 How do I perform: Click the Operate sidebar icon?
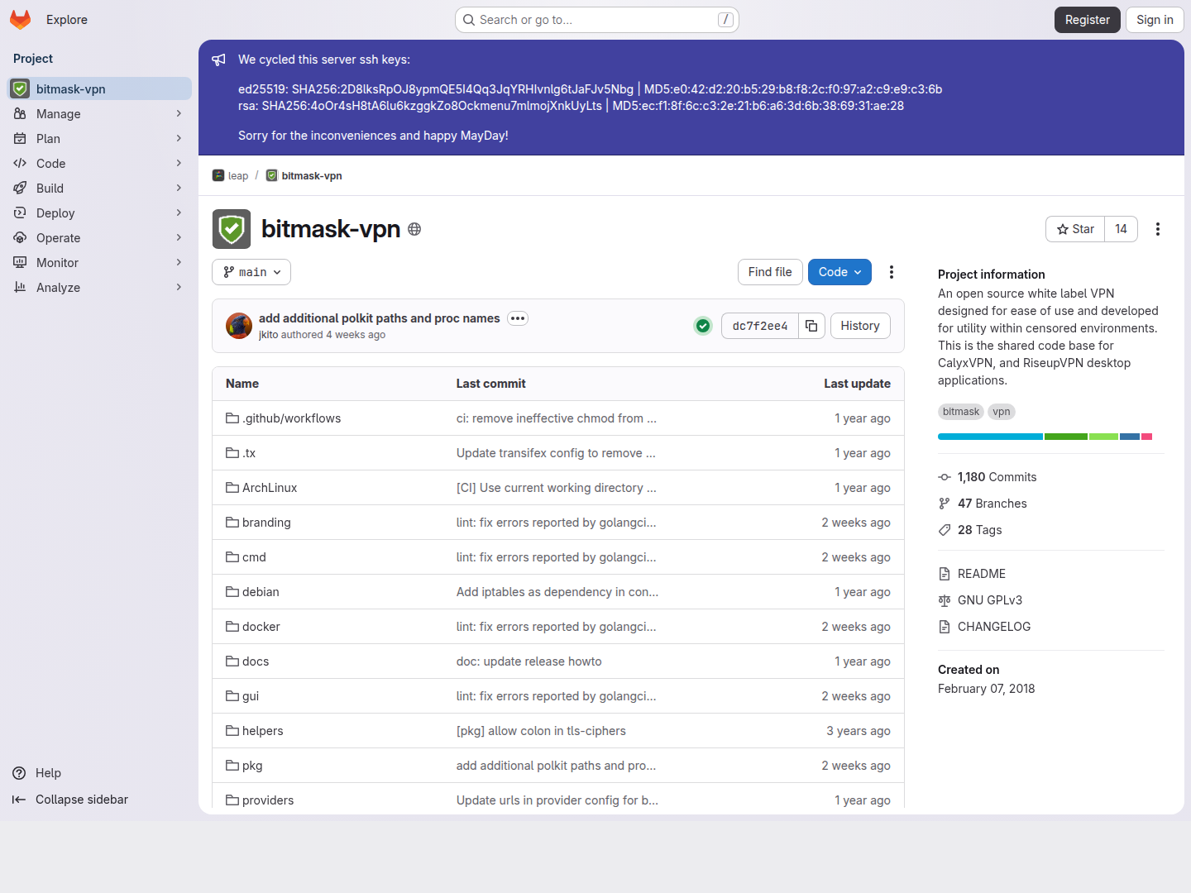coord(20,237)
